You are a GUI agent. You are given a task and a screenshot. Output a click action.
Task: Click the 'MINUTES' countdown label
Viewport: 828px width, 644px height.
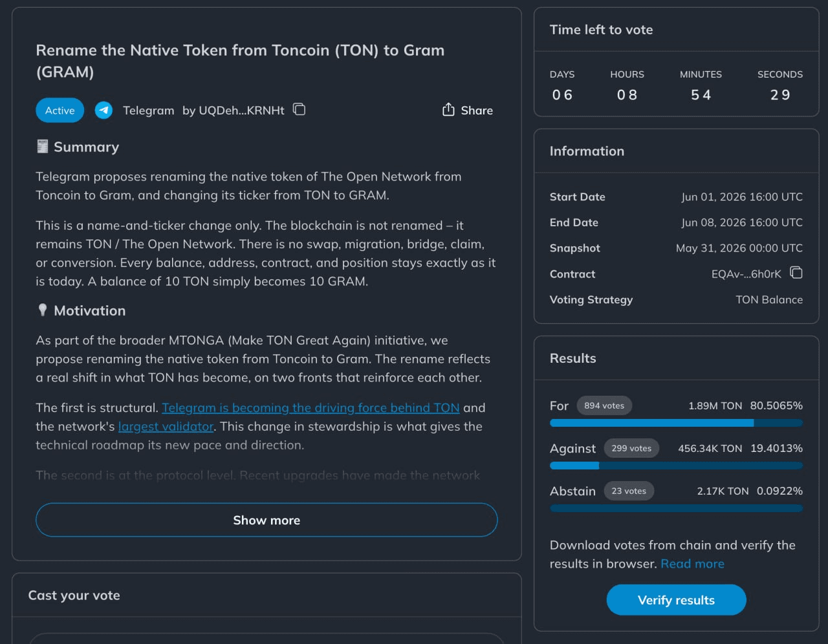(x=701, y=74)
